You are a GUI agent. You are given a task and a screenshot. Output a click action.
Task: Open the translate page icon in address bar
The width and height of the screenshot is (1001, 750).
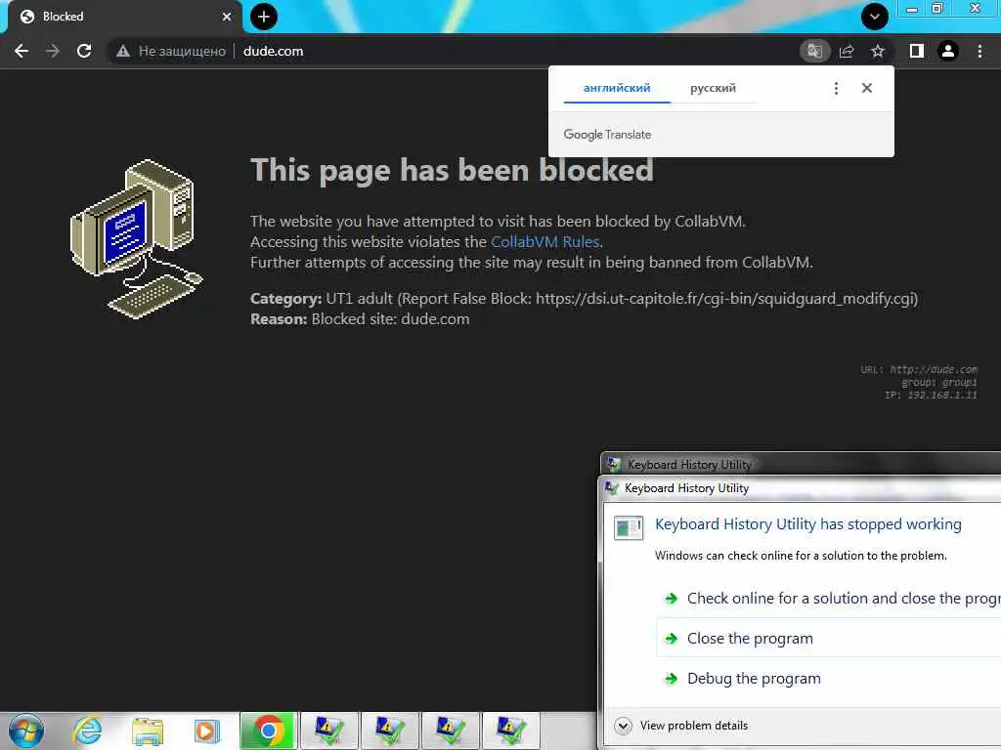click(814, 51)
